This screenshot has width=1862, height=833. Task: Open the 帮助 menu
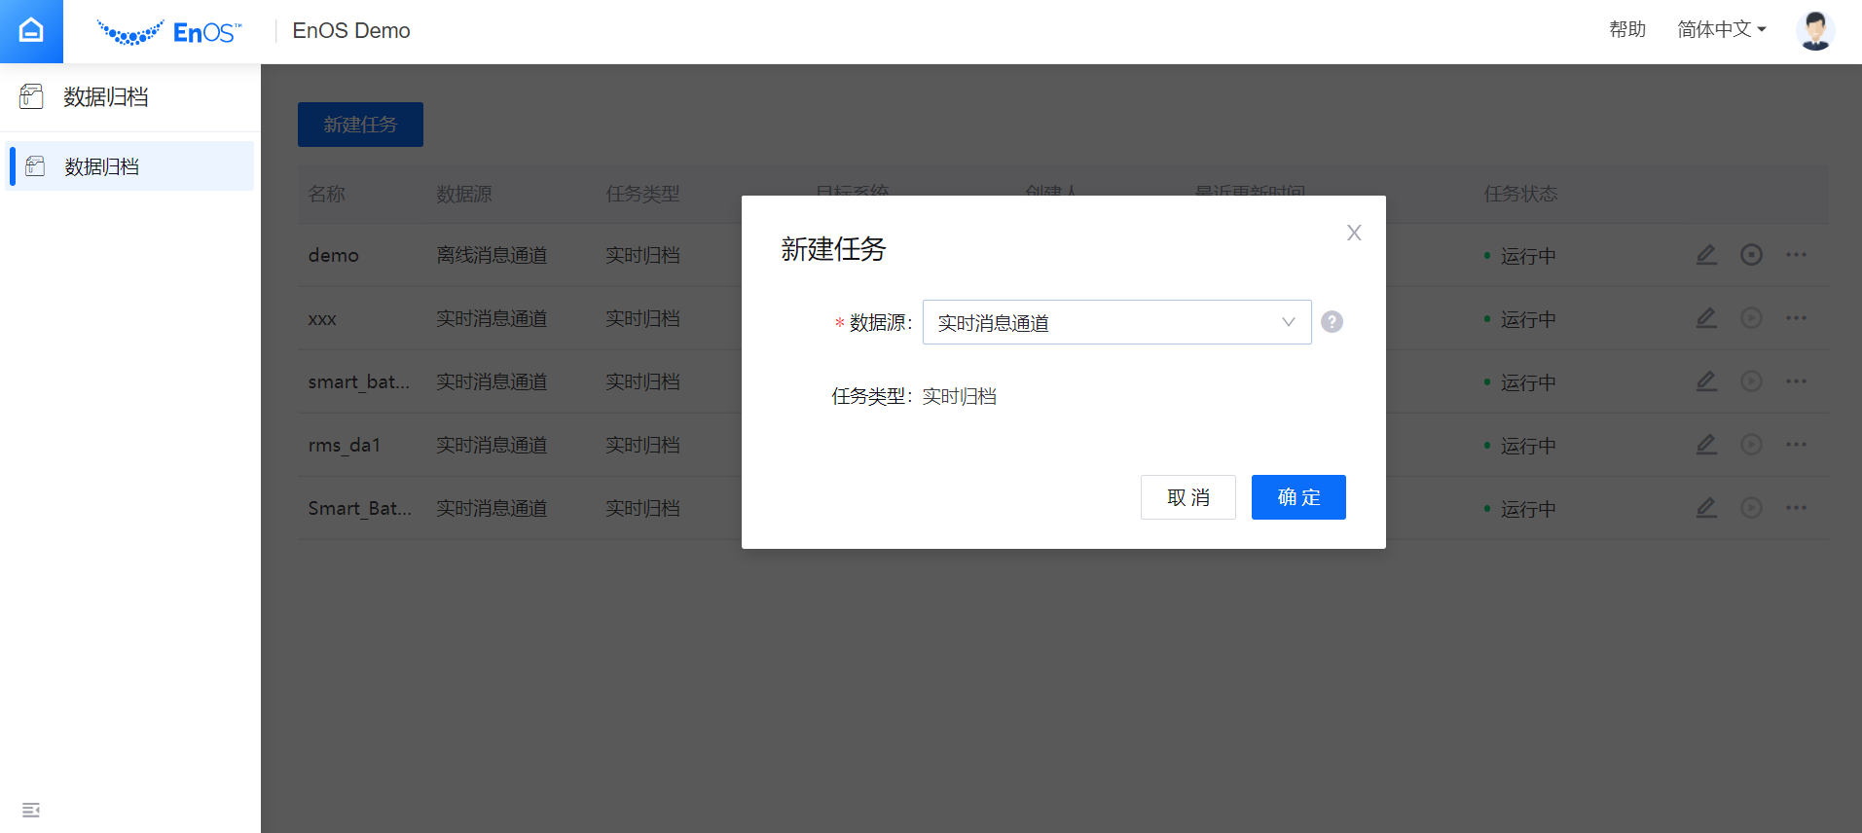[1626, 30]
